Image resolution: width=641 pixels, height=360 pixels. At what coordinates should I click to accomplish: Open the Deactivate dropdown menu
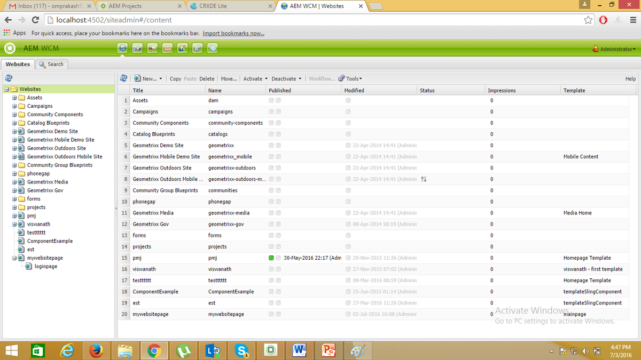point(286,79)
